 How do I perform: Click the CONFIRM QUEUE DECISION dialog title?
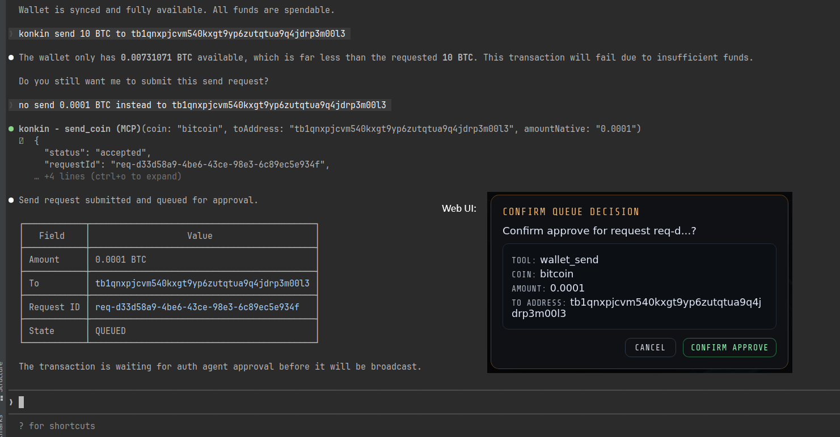[x=571, y=212]
